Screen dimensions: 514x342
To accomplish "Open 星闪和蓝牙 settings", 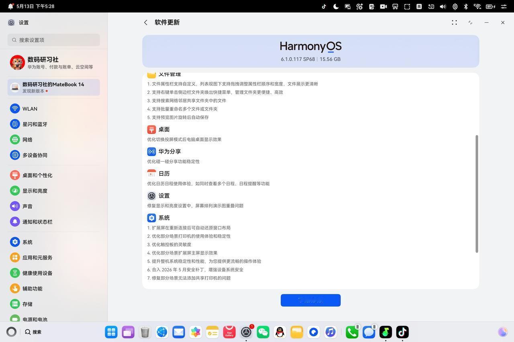I will 53,124.
